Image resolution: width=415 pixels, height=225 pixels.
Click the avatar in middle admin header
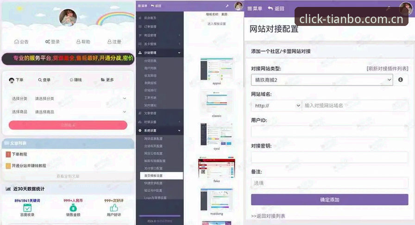[x=239, y=6]
